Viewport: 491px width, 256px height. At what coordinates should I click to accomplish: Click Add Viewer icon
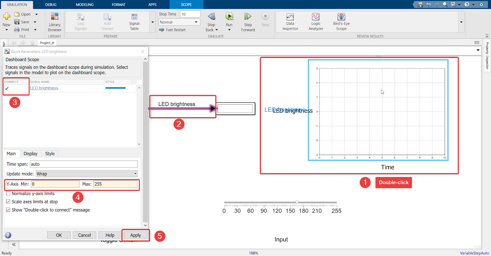(x=107, y=17)
